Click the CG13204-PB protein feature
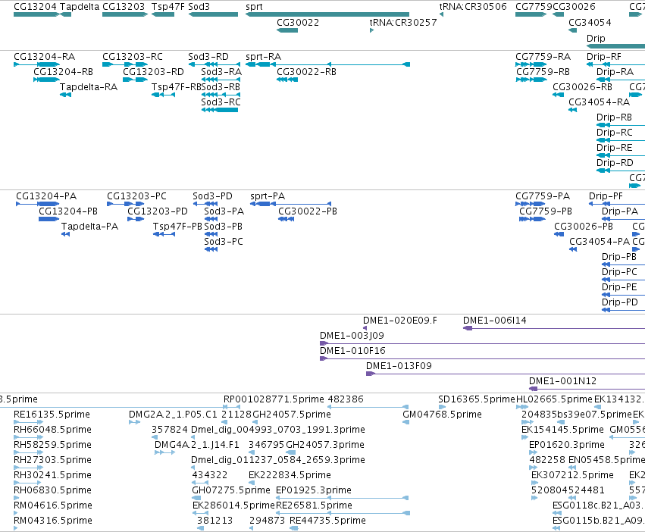Image resolution: width=645 pixels, height=532 pixels. (x=49, y=219)
